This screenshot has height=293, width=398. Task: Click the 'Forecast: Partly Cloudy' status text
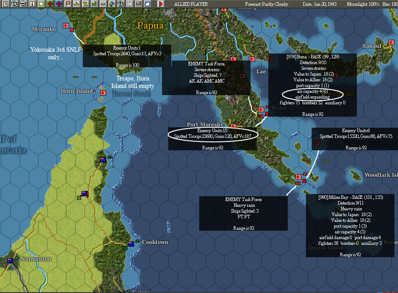[267, 4]
